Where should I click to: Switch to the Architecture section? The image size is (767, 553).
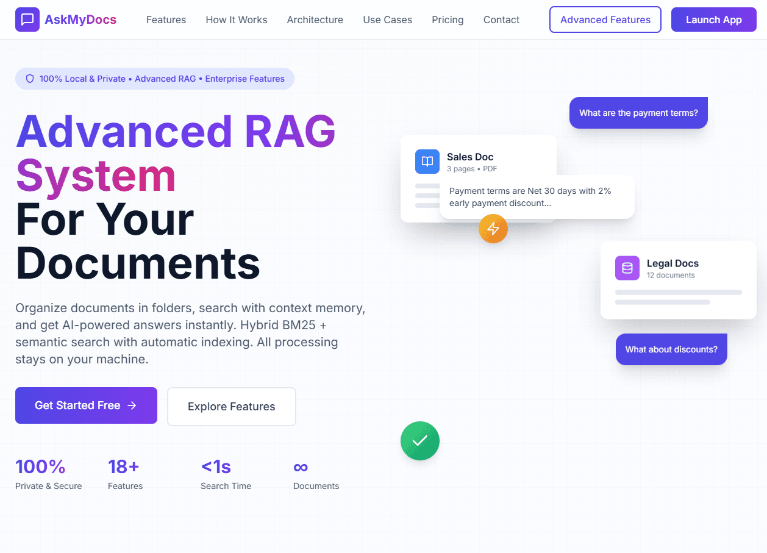pos(315,20)
